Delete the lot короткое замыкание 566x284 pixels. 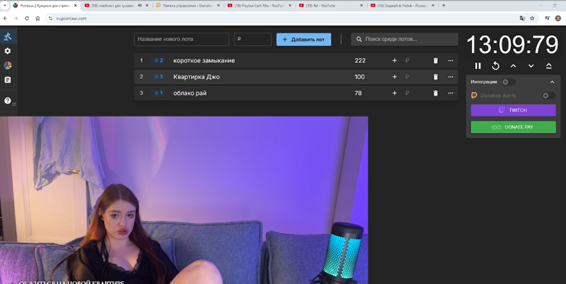436,61
